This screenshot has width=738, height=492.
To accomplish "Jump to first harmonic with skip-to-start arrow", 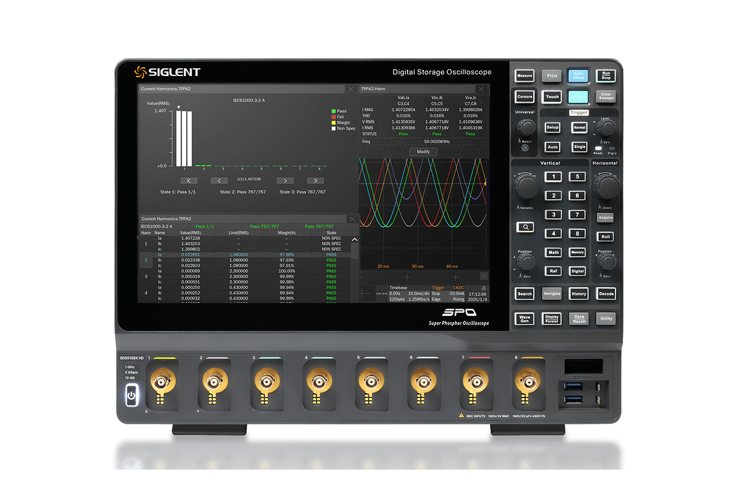I will click(x=188, y=181).
